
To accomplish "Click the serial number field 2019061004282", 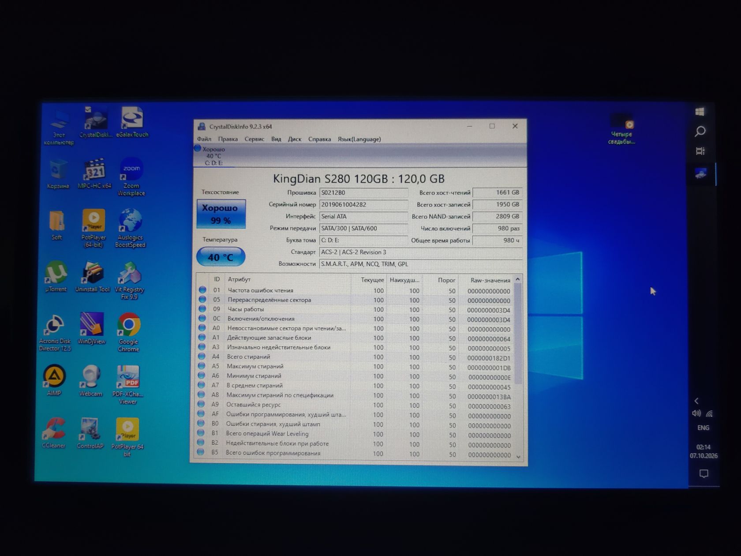I will (363, 205).
